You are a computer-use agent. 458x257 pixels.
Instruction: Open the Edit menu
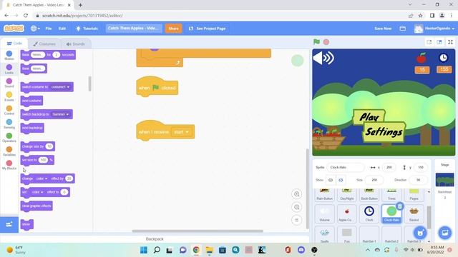click(62, 29)
